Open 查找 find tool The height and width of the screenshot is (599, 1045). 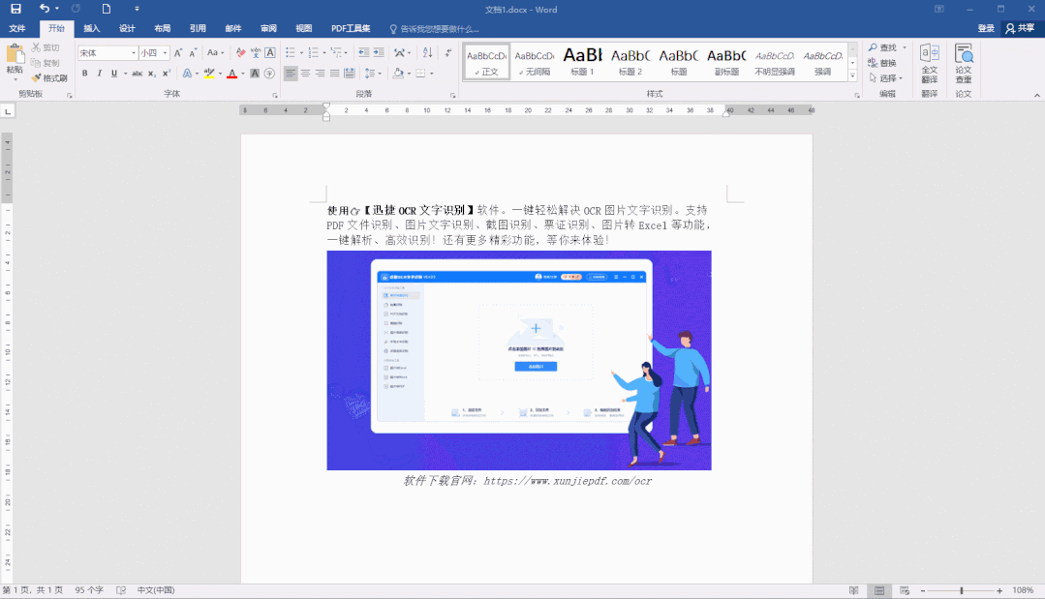point(882,47)
